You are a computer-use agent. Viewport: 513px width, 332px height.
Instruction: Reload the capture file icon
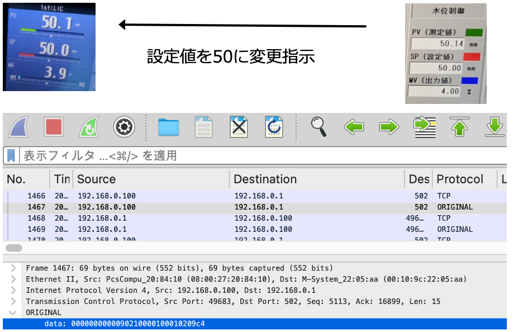(x=274, y=127)
